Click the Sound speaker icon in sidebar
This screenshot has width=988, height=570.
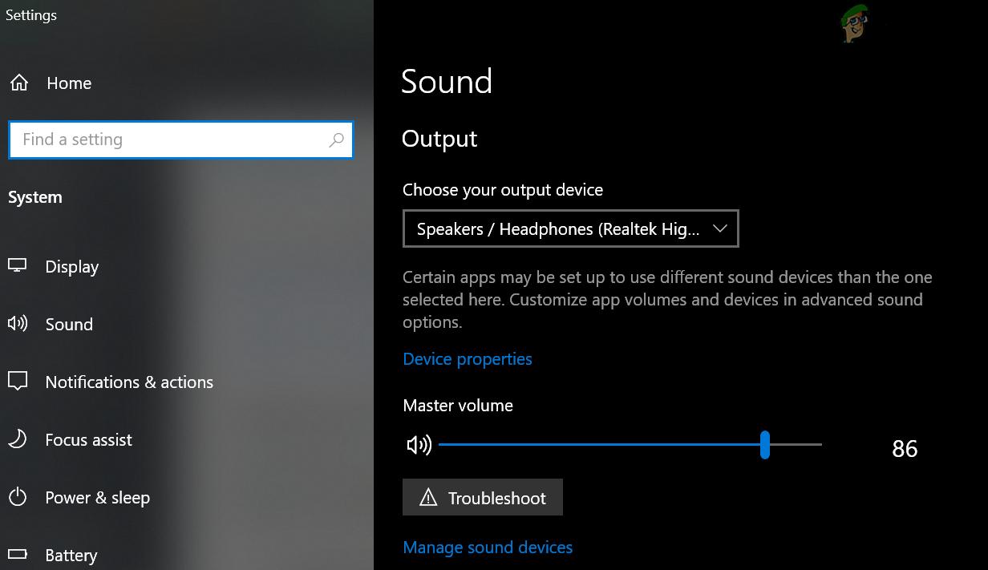click(x=18, y=324)
